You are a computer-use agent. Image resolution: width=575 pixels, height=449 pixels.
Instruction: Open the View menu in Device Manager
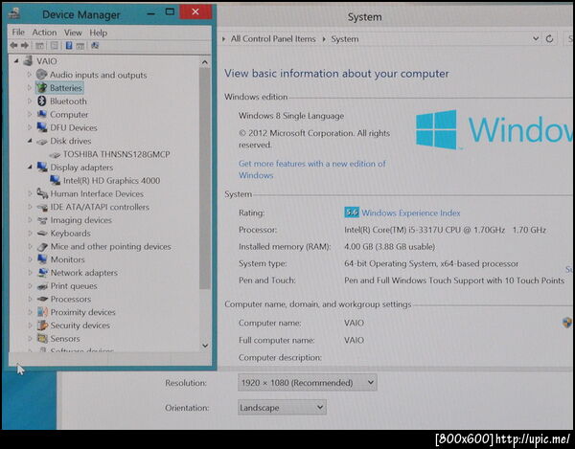73,33
